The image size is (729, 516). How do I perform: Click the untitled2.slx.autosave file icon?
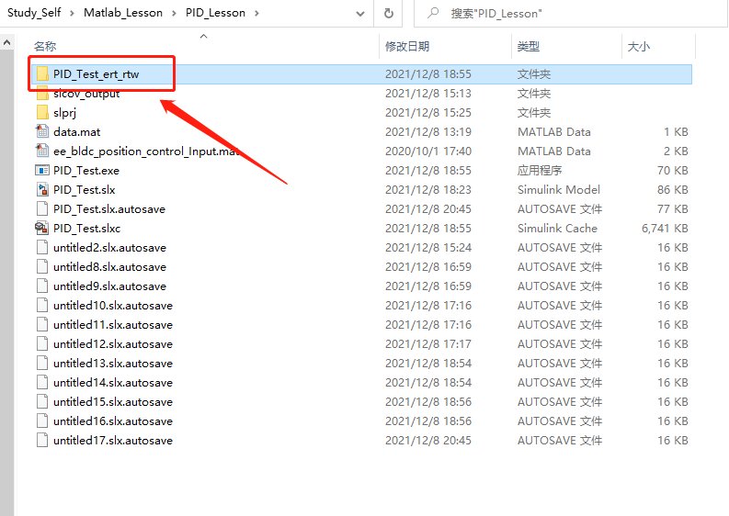coord(42,248)
